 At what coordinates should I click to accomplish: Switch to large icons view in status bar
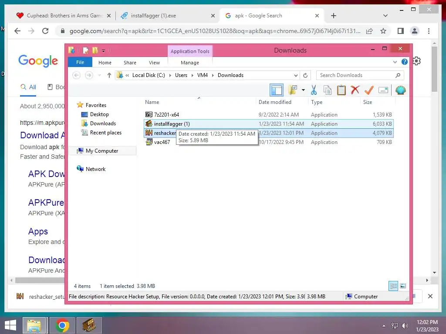403,286
